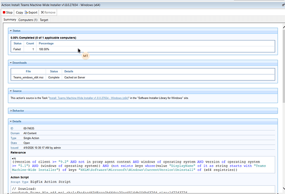The height and width of the screenshot is (194, 285).
Task: Click the Complete download status cell
Action: tap(54, 77)
